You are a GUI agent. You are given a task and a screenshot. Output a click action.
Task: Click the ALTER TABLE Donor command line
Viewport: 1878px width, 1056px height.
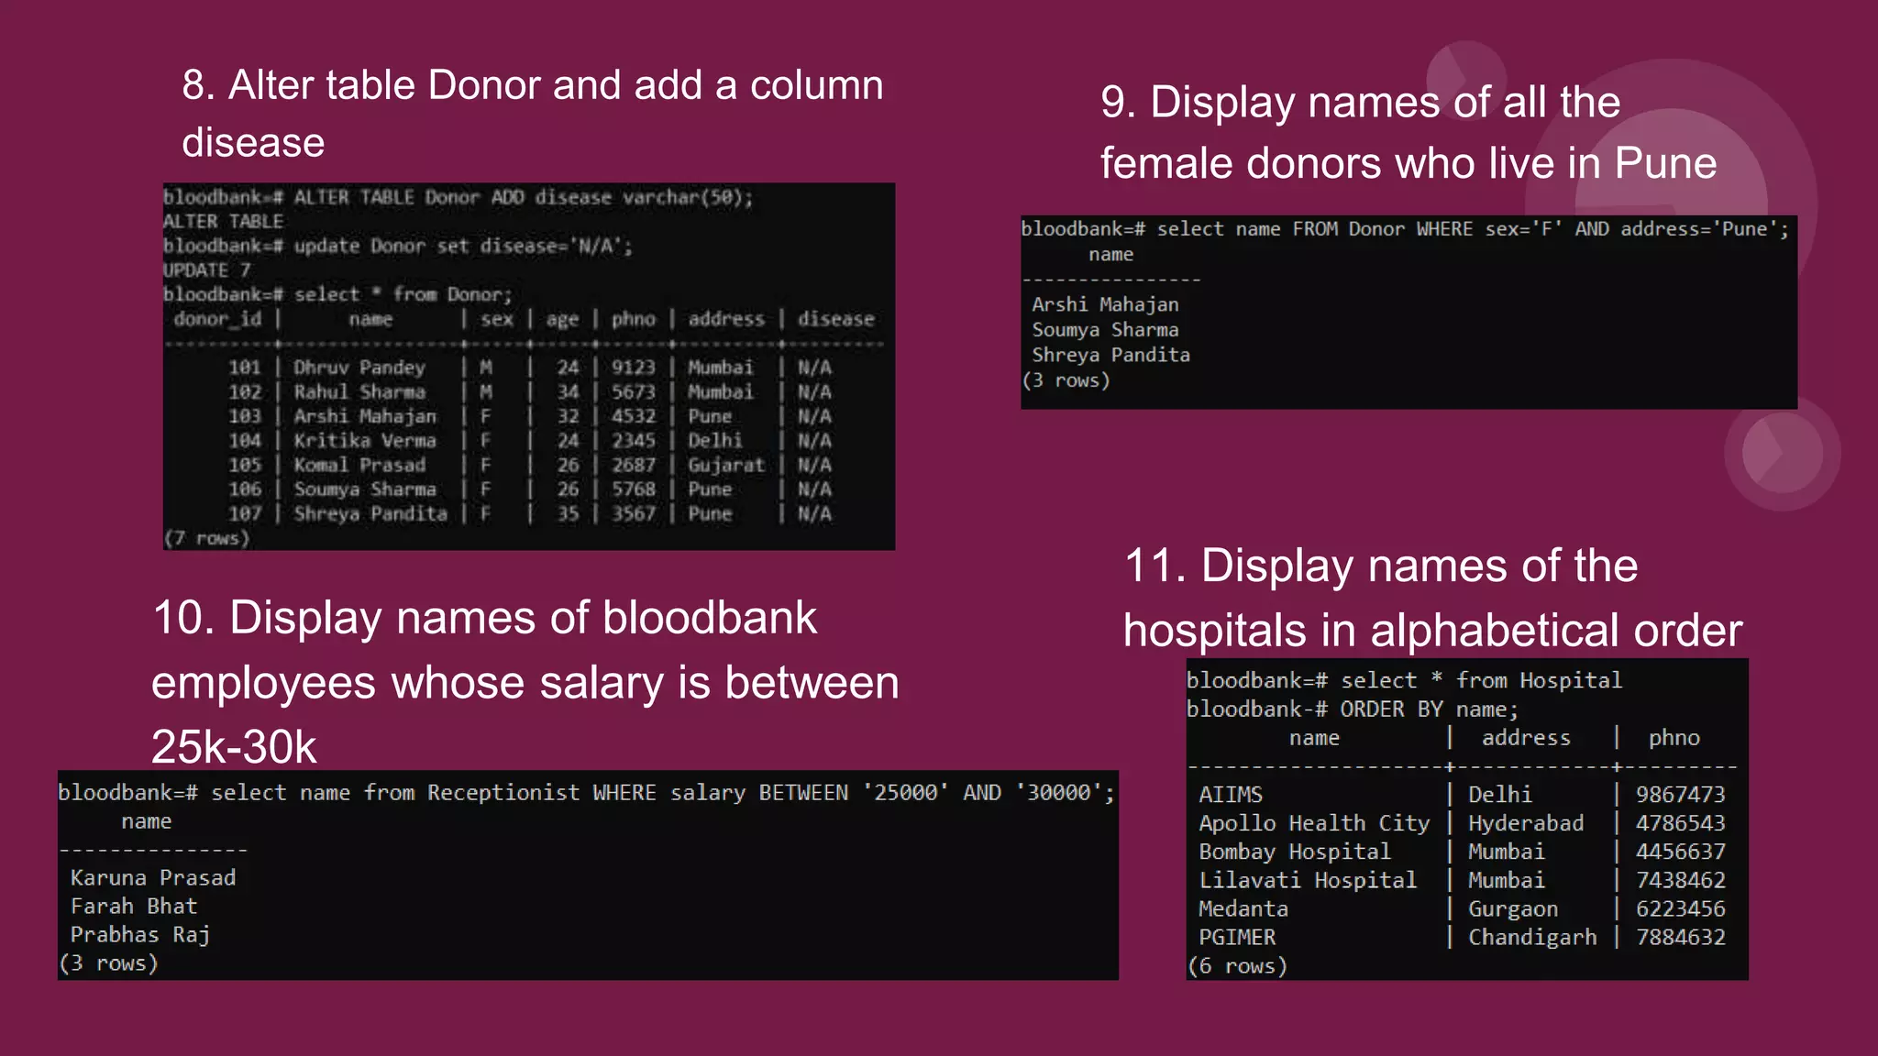point(458,197)
